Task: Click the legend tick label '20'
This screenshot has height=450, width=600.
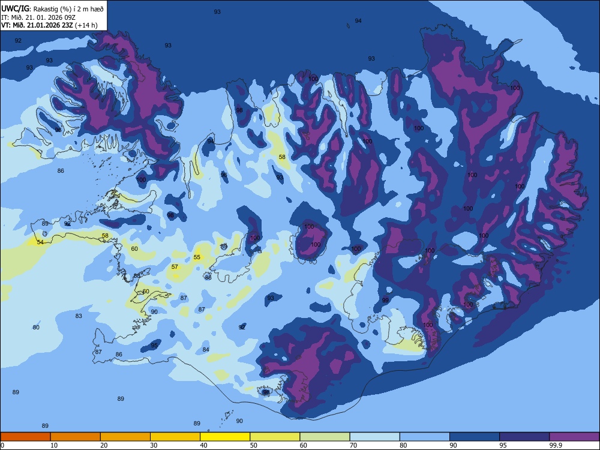Action: click(x=104, y=445)
